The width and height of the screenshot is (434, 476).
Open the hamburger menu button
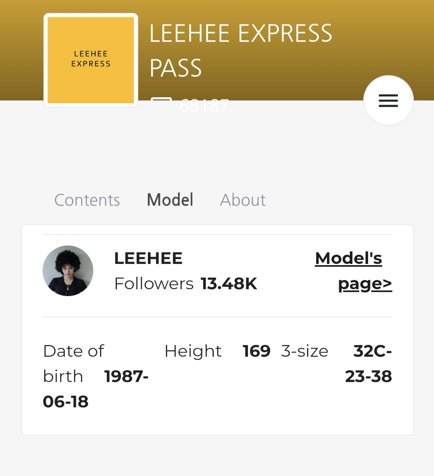[x=388, y=100]
